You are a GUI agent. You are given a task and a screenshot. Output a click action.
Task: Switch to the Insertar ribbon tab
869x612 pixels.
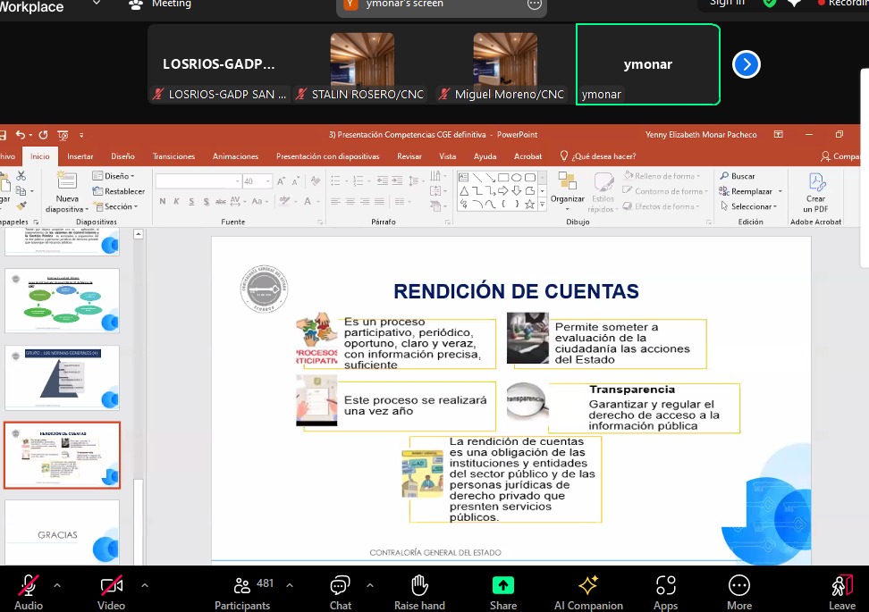click(x=80, y=156)
